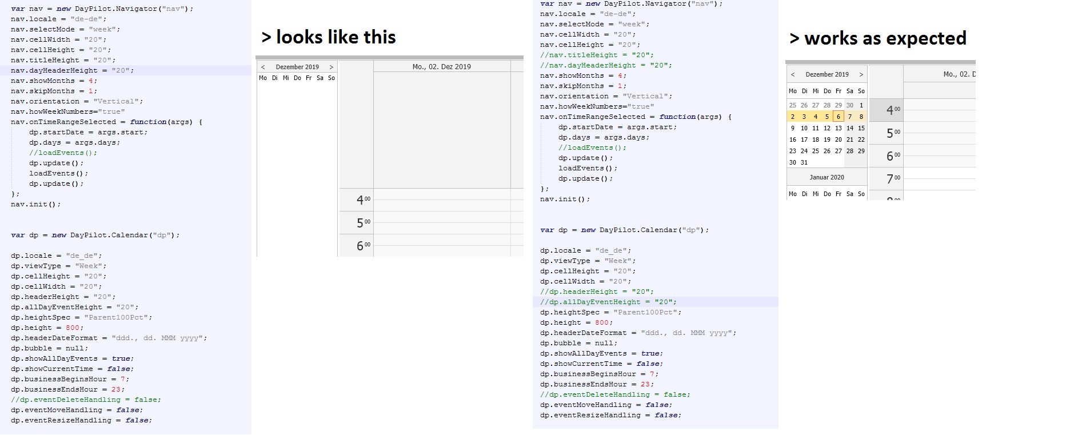Click 'nav.orientation = "Vertical"' line in left code
This screenshot has height=435, width=1086.
tap(77, 101)
